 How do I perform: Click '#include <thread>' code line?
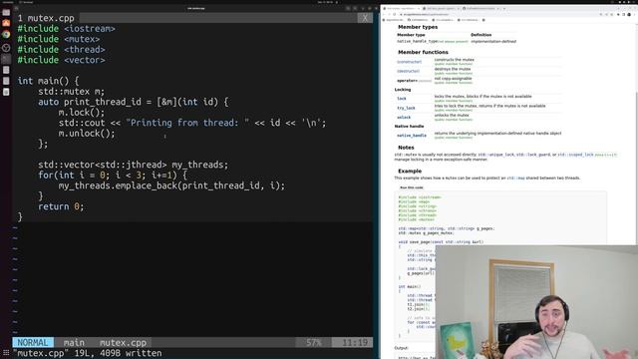(61, 50)
